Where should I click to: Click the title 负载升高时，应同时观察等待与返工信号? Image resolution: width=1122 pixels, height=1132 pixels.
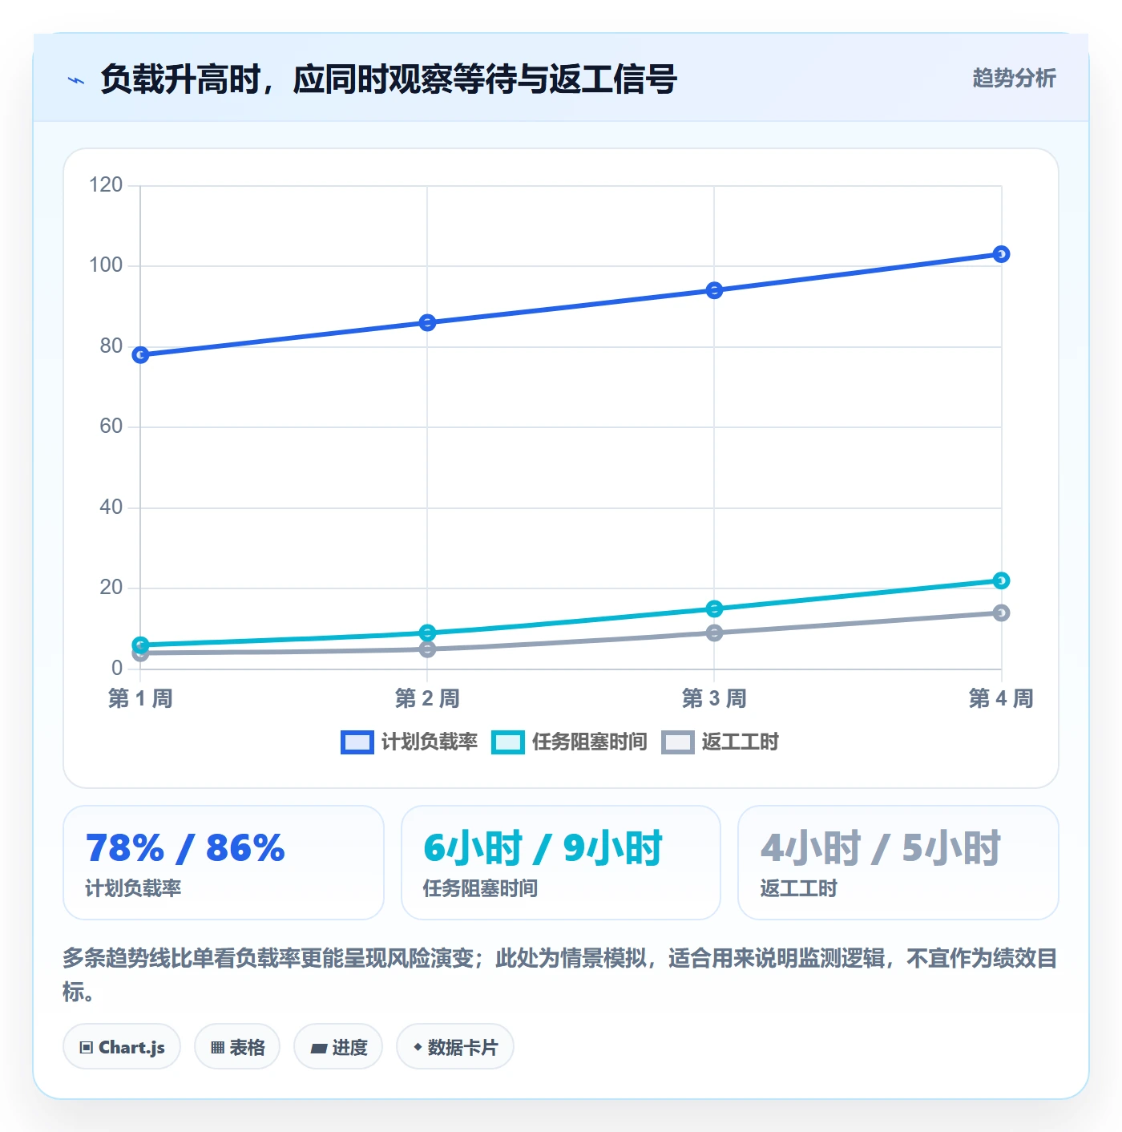click(389, 79)
